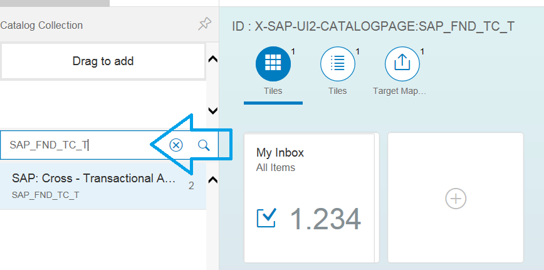Run search with the magnifier icon
Image resolution: width=544 pixels, height=270 pixels.
pyautogui.click(x=204, y=145)
